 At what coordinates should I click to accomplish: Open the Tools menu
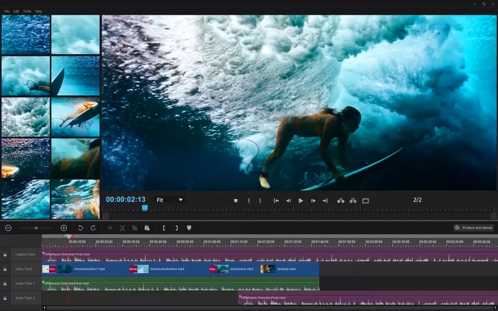point(27,11)
